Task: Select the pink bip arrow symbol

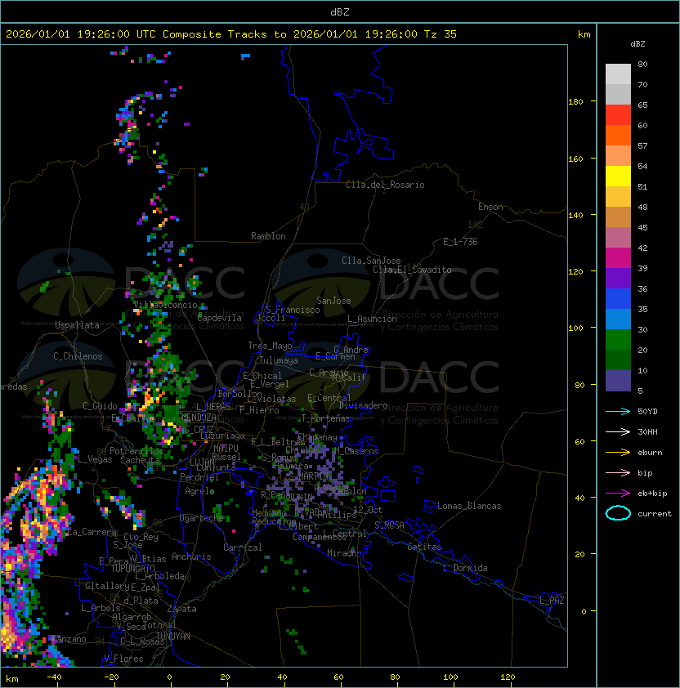Action: coord(618,472)
